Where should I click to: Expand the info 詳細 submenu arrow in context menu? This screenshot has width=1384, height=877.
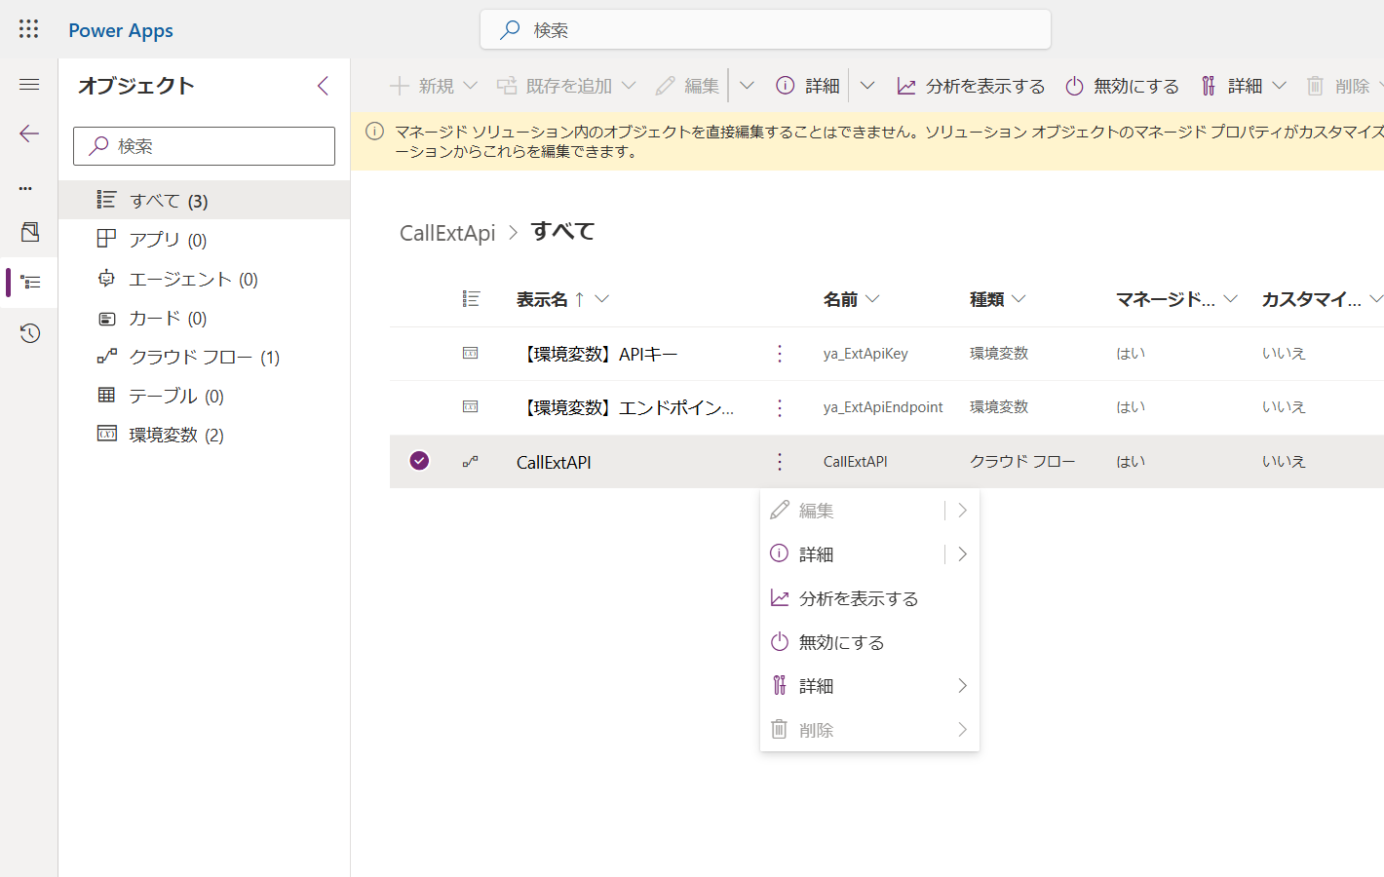click(963, 554)
